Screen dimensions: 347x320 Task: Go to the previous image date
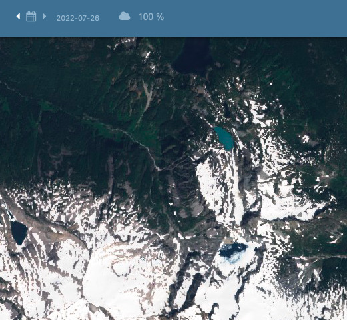click(19, 16)
